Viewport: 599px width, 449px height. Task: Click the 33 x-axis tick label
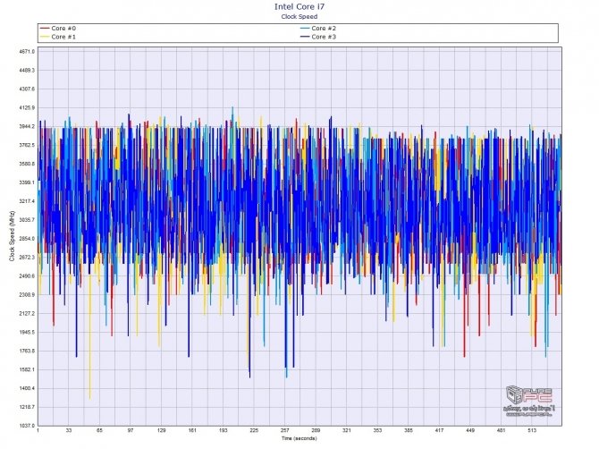69,430
